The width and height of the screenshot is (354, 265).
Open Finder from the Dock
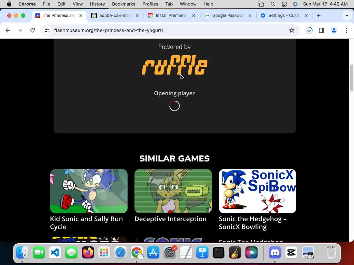pyautogui.click(x=22, y=253)
